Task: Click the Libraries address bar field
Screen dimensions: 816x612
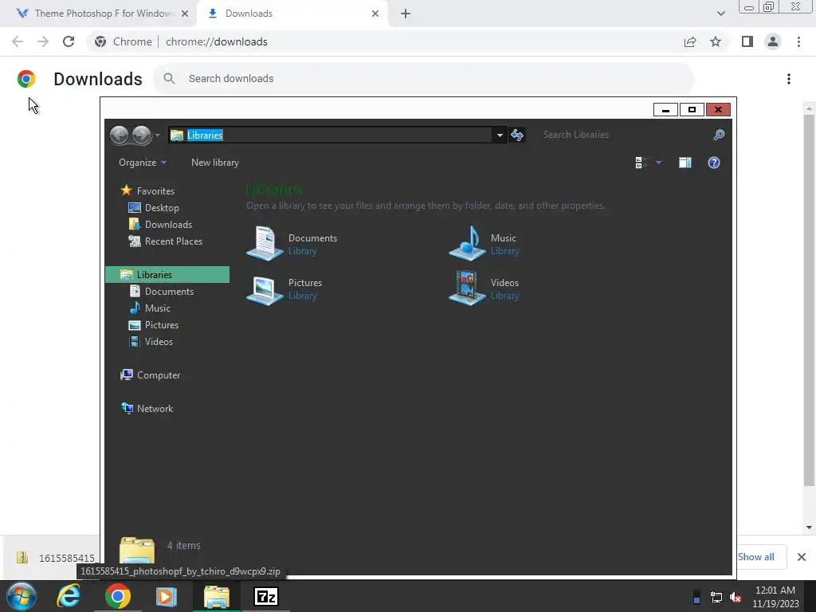Action: pyautogui.click(x=330, y=135)
